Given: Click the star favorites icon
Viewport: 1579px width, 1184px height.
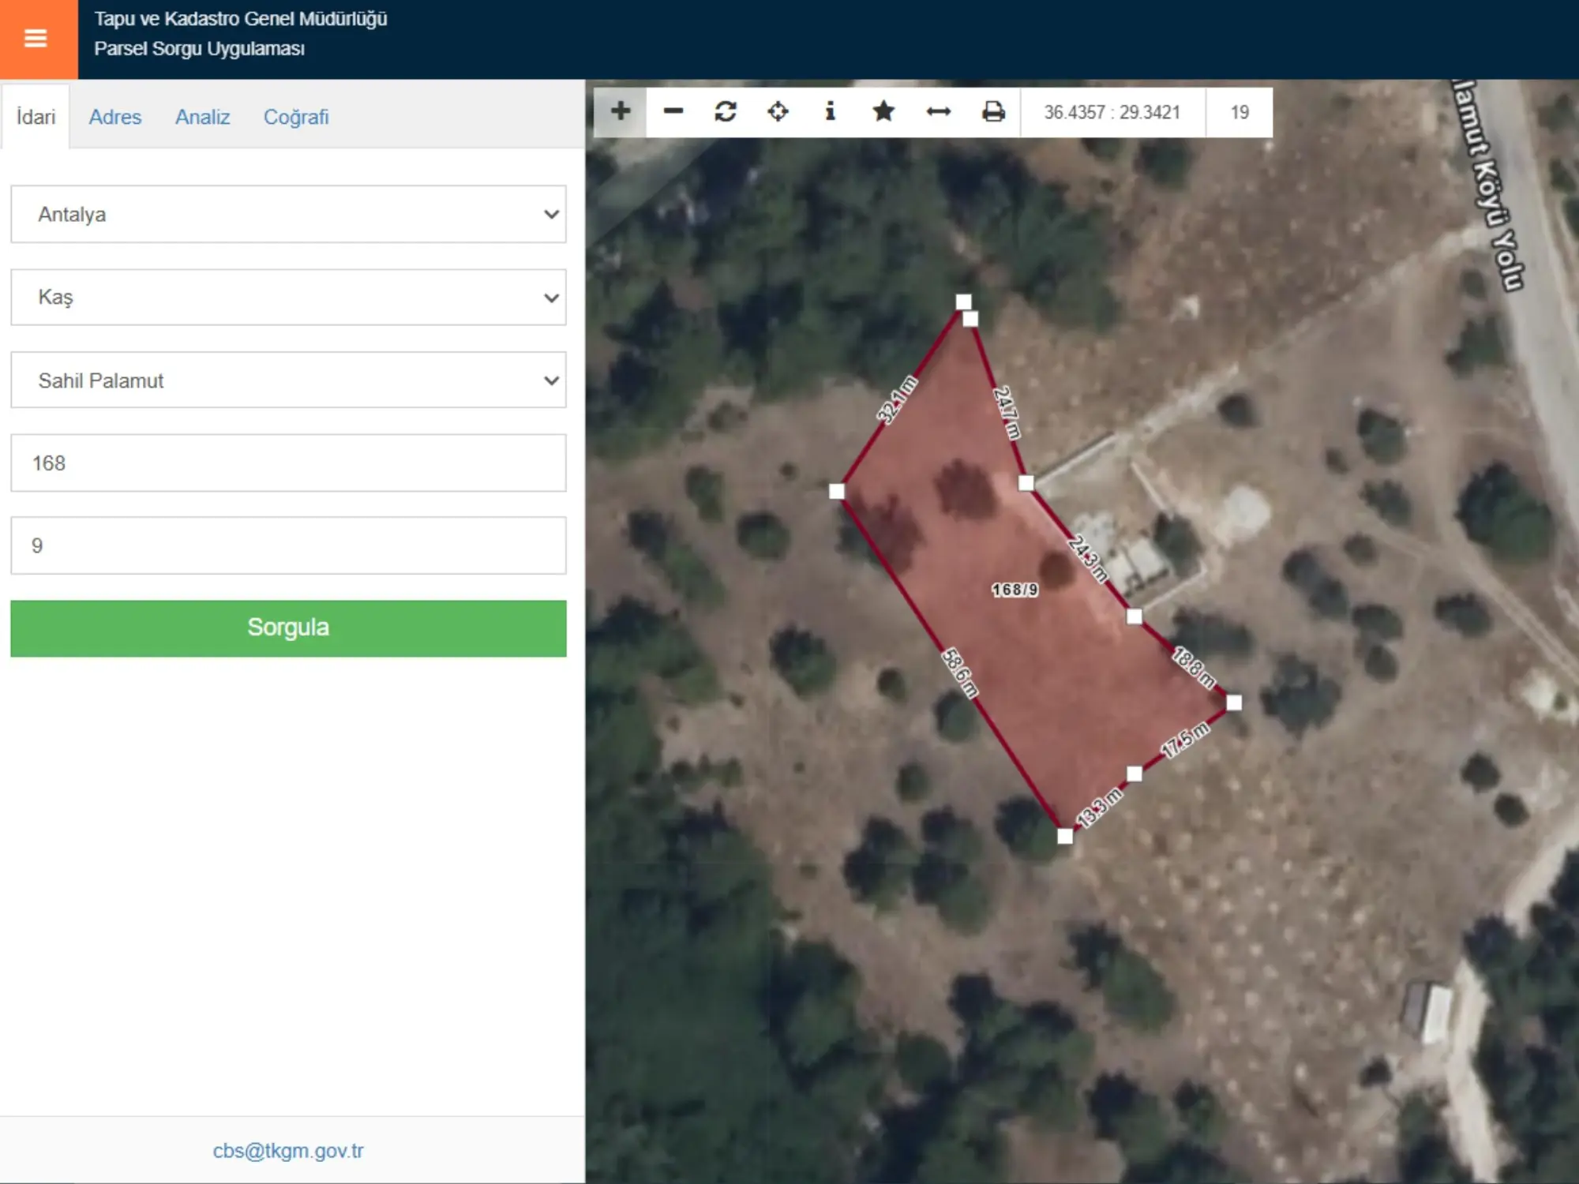Looking at the screenshot, I should (883, 111).
